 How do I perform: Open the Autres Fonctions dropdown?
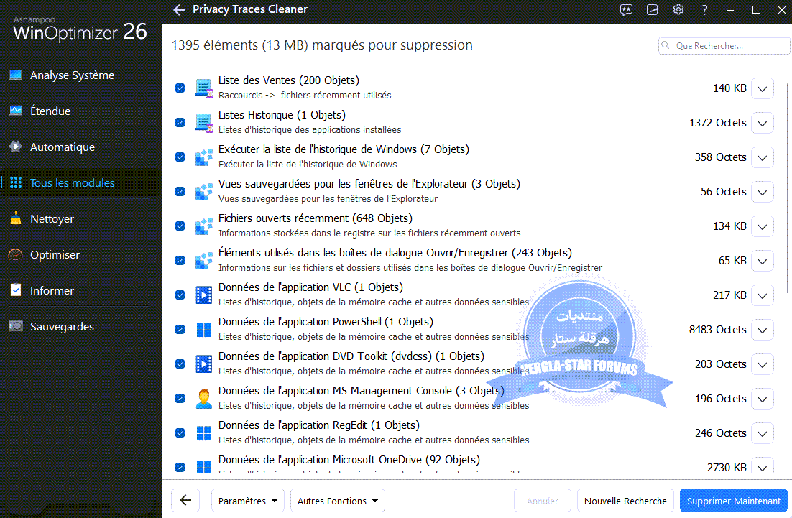click(x=337, y=501)
